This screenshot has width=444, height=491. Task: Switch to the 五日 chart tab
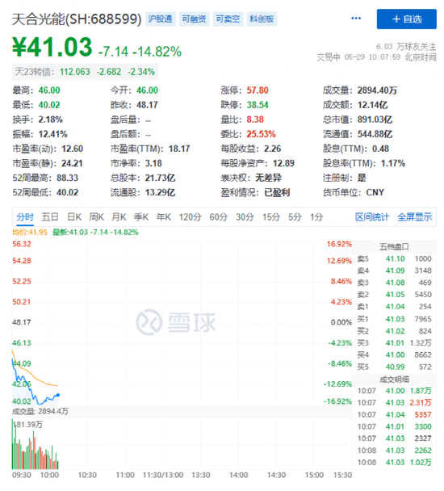click(50, 217)
